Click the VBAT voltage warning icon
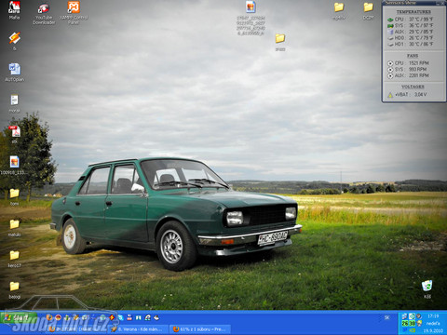This screenshot has height=335, width=447. point(390,95)
